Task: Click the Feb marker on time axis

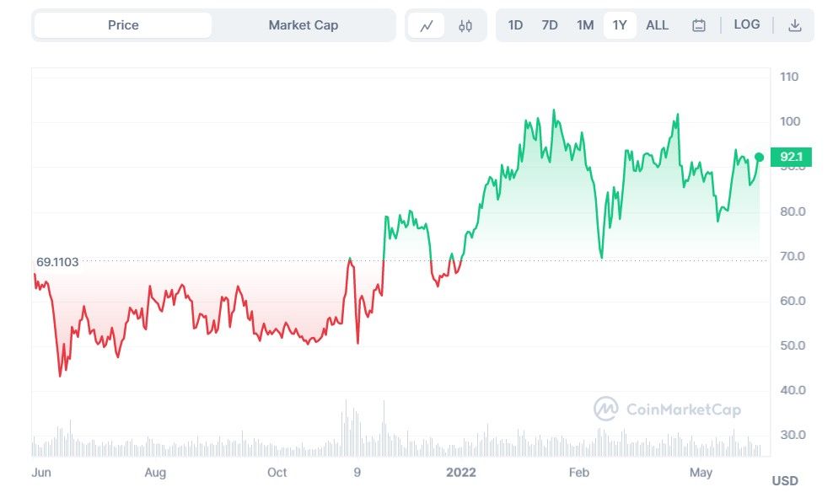Action: point(579,472)
